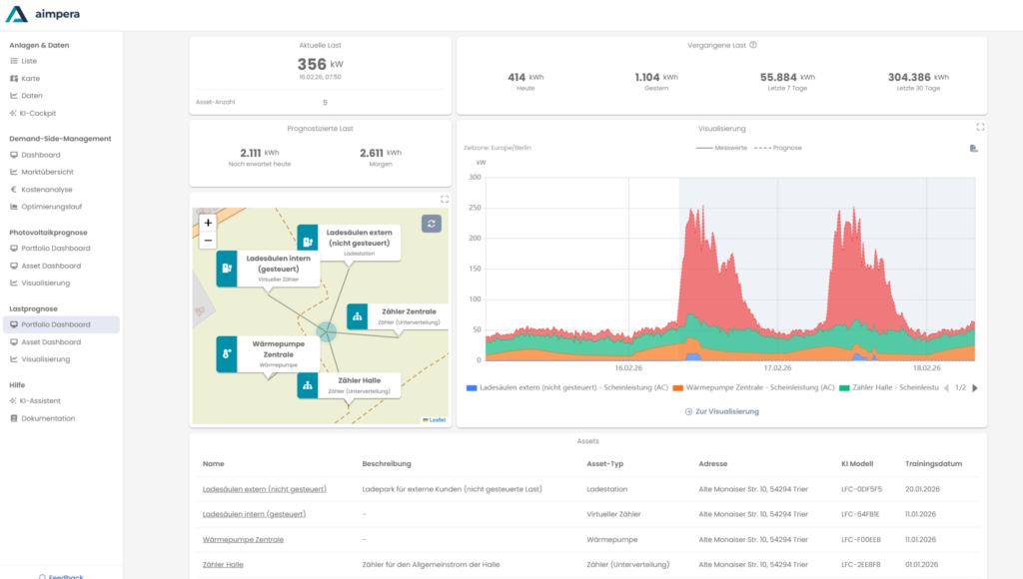
Task: Zoom out on the map
Action: [208, 241]
